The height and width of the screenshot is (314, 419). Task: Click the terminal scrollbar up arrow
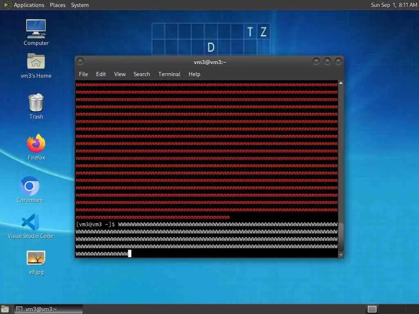tap(341, 83)
